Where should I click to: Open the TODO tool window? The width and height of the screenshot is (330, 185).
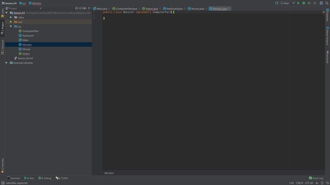[62, 178]
